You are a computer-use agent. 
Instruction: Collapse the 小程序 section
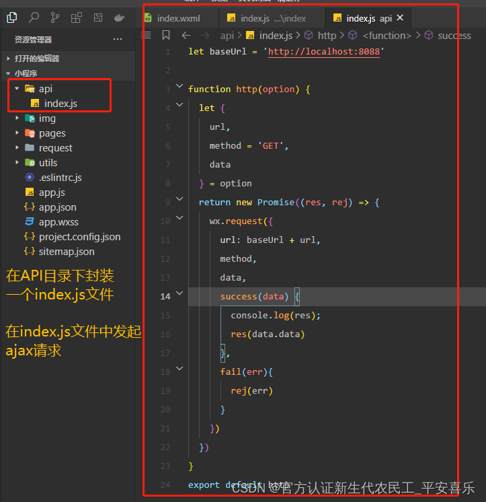tap(26, 73)
